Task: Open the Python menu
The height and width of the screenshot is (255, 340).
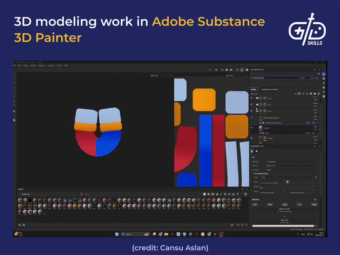Action: click(59, 65)
